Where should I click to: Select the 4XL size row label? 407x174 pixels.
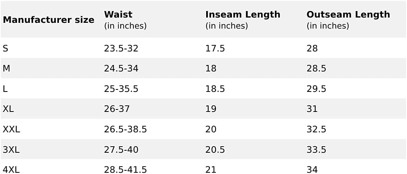(11, 170)
